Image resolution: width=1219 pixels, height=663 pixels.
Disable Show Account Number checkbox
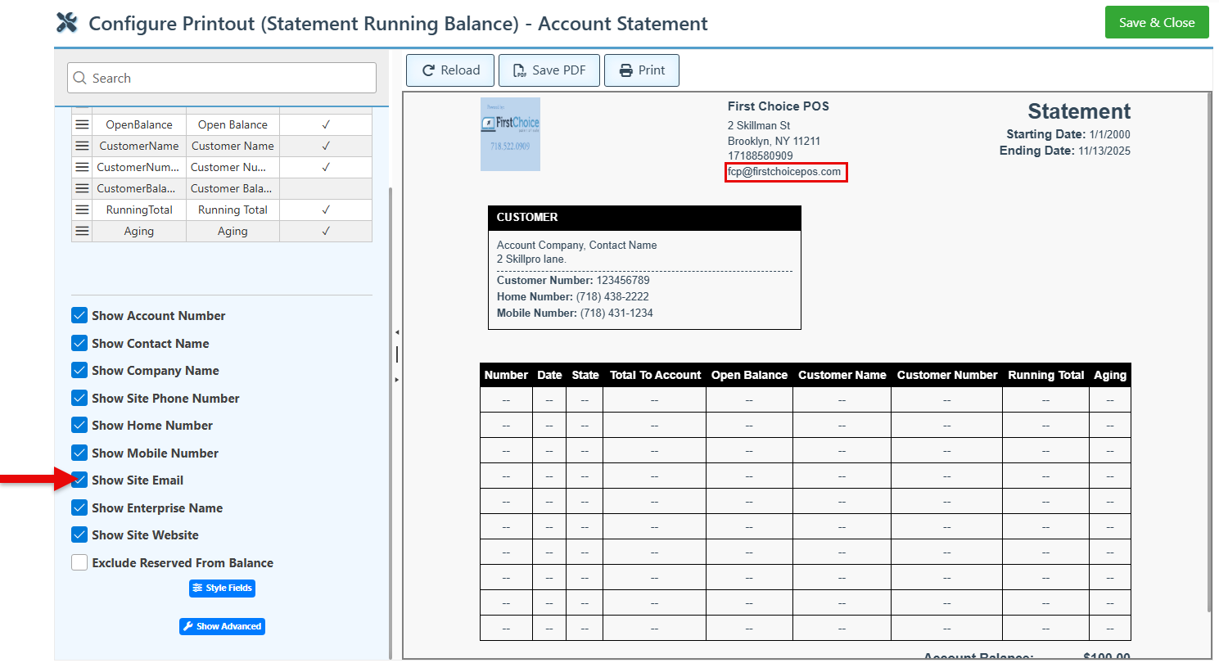[79, 316]
